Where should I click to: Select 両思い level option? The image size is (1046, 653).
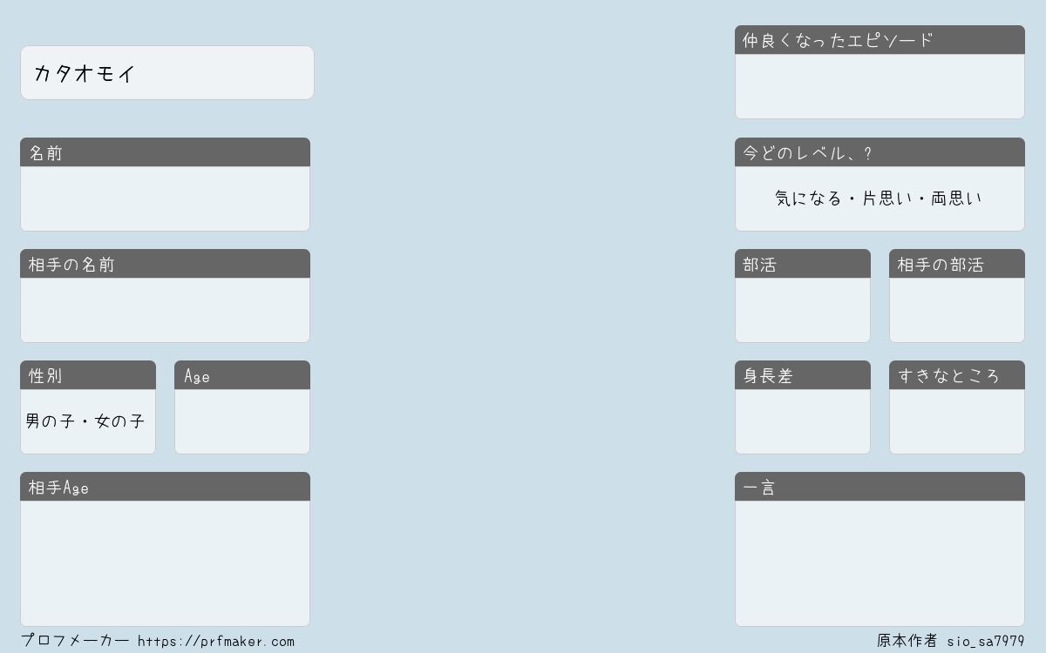pos(956,199)
